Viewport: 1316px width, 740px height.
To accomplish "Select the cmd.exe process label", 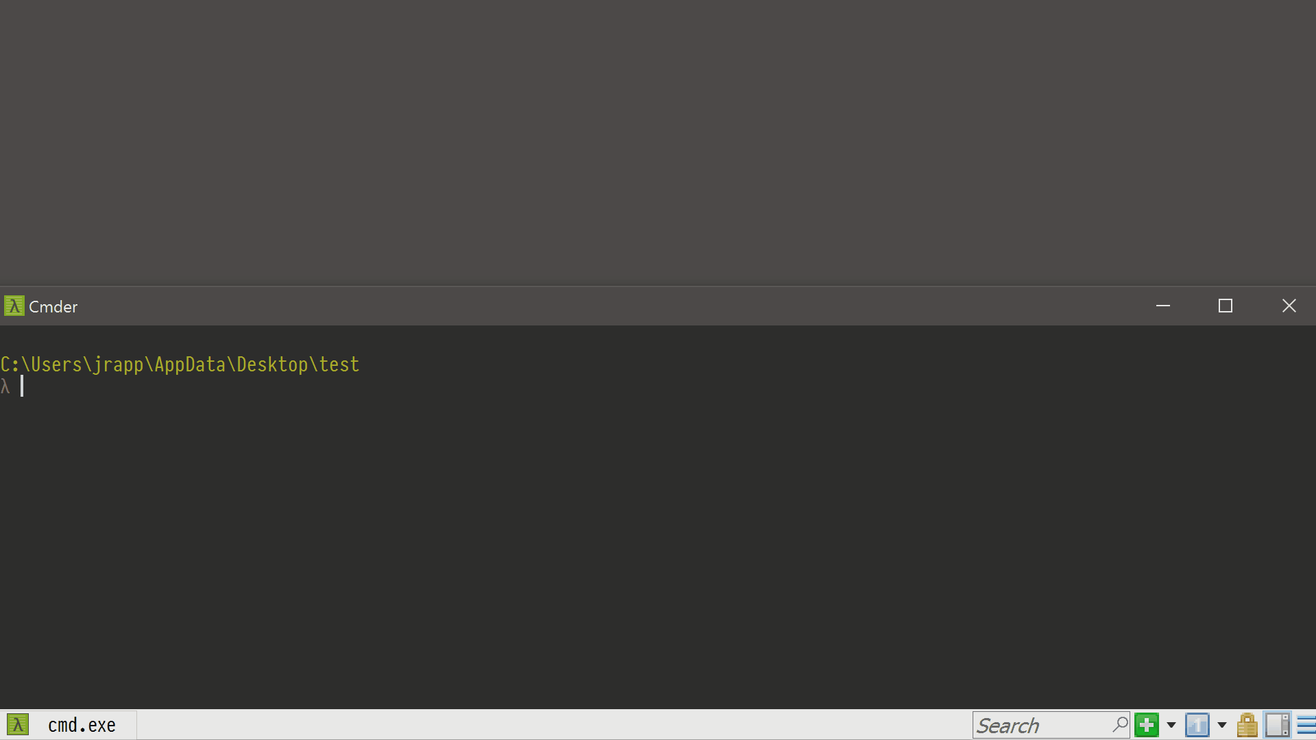I will point(82,726).
